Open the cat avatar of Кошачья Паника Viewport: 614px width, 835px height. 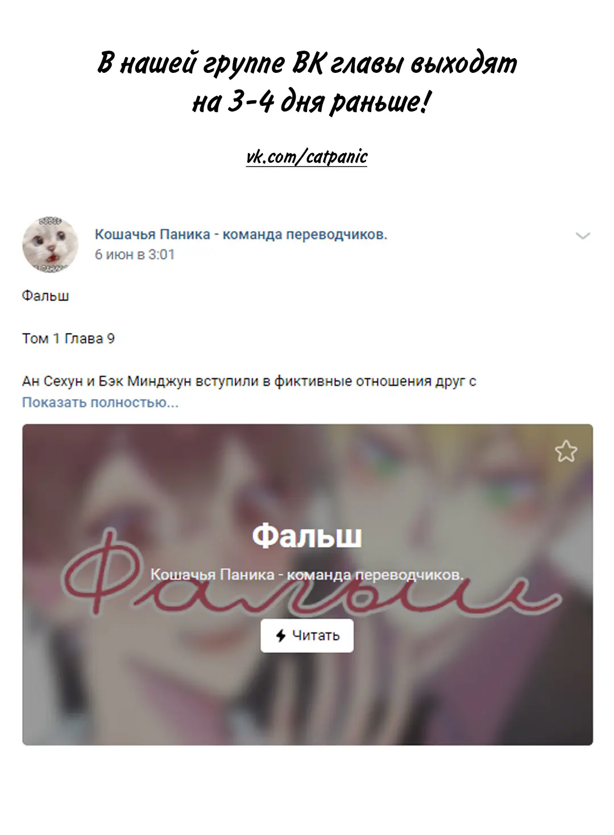click(x=50, y=244)
